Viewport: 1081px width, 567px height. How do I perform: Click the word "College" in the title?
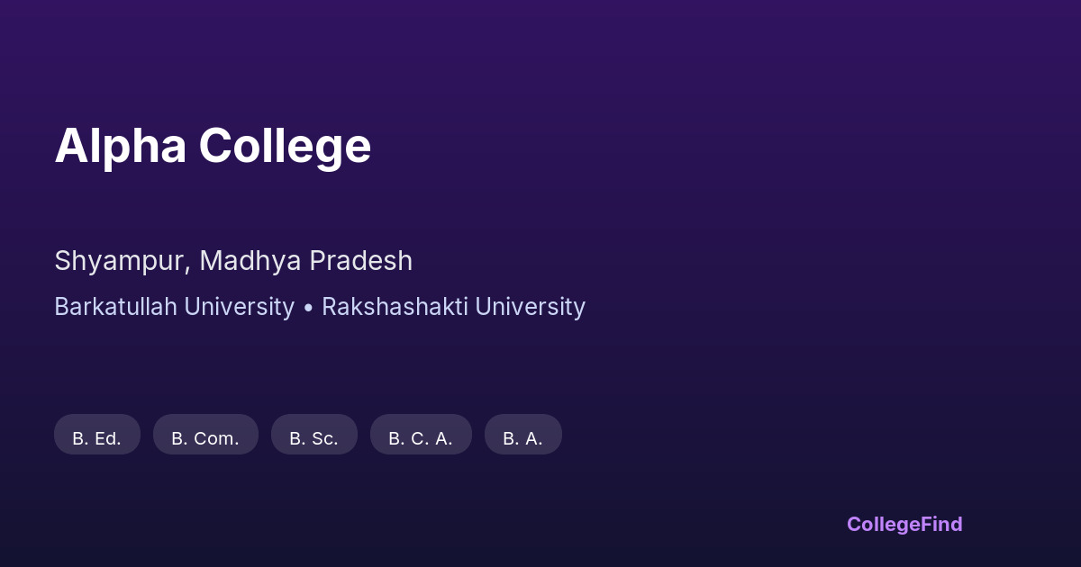click(x=285, y=146)
